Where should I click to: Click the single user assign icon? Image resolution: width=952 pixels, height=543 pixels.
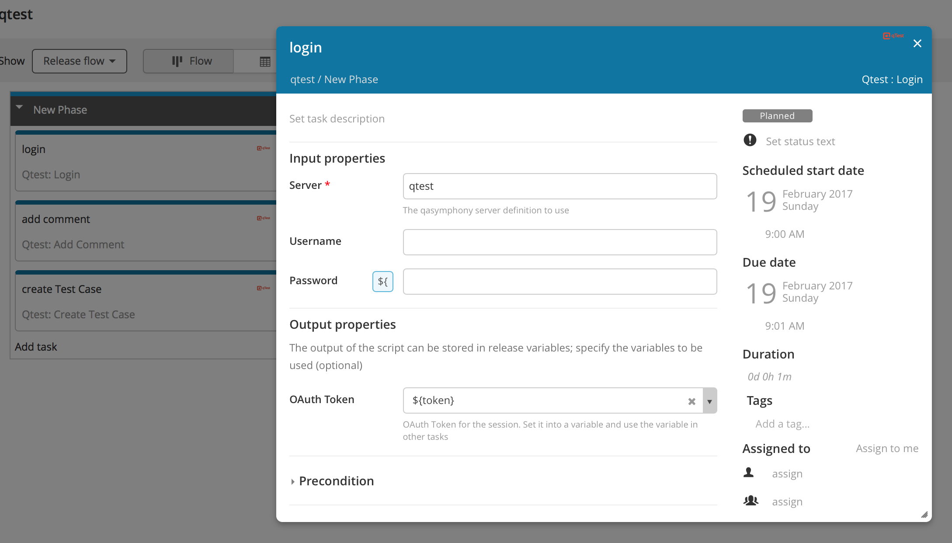(x=748, y=473)
